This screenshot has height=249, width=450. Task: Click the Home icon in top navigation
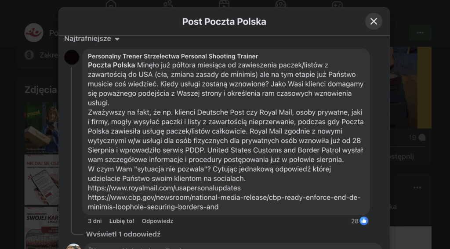[111, 4]
